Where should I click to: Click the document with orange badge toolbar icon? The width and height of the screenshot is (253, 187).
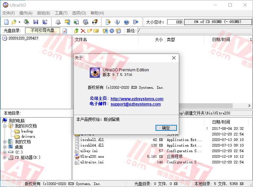click(108, 22)
